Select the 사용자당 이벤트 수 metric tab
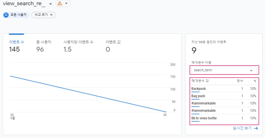The height and width of the screenshot is (138, 265). tap(78, 46)
